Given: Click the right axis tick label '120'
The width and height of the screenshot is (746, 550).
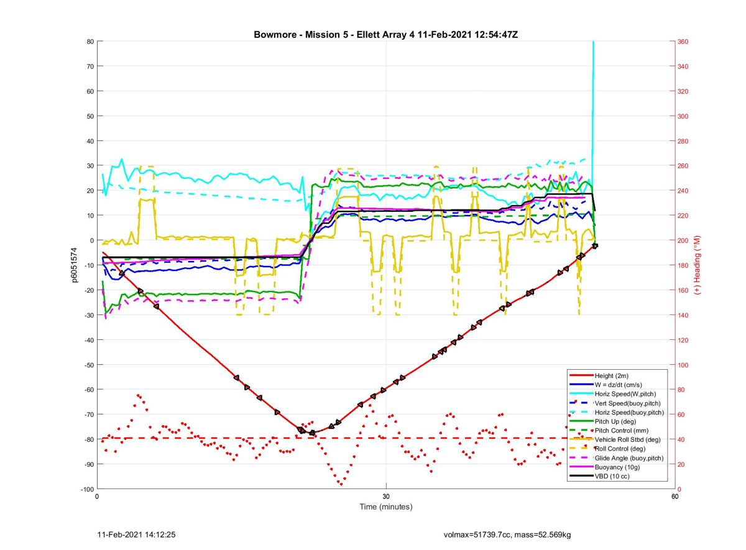Looking at the screenshot, I should click(x=684, y=340).
